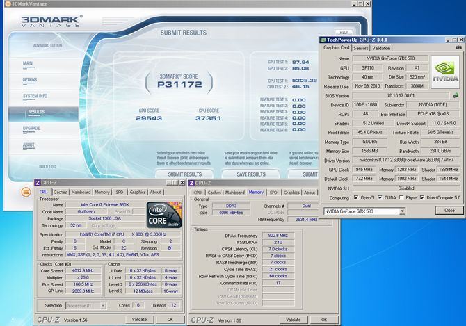
Task: Click the SUBMIT RESULTS button
Action: pos(184,174)
